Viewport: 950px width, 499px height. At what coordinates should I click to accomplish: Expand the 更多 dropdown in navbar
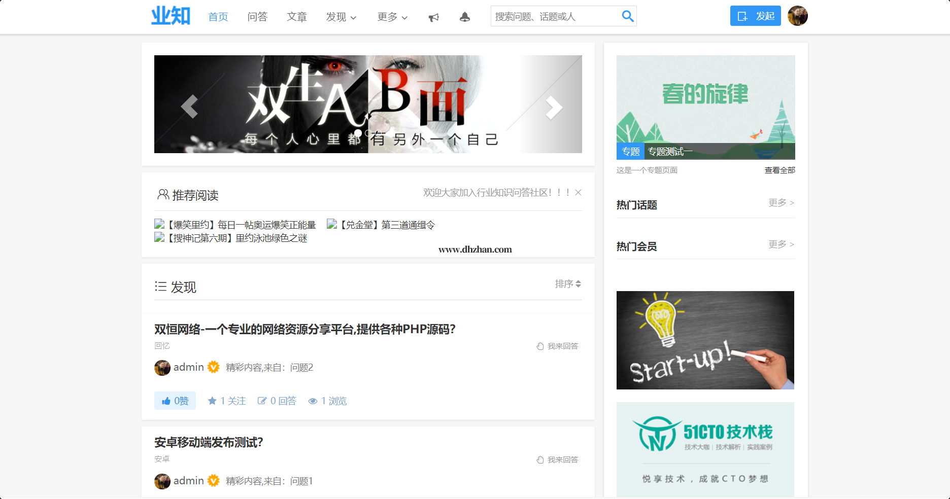click(x=392, y=17)
